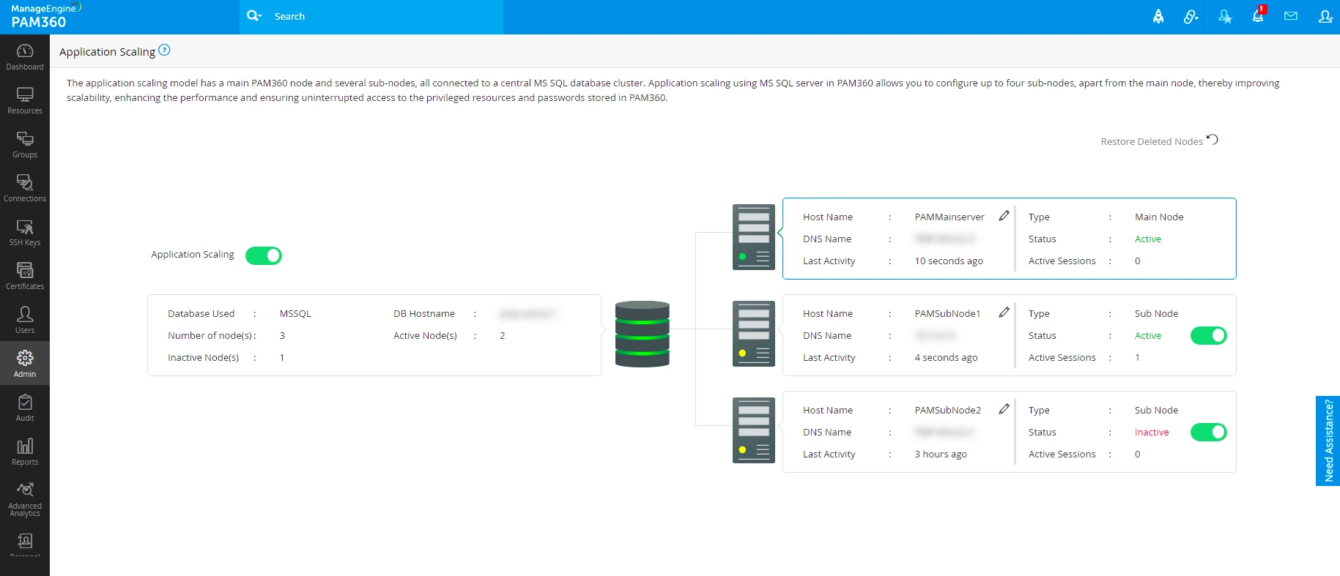Image resolution: width=1340 pixels, height=576 pixels.
Task: Click the key-link icon in header
Action: tap(1191, 16)
